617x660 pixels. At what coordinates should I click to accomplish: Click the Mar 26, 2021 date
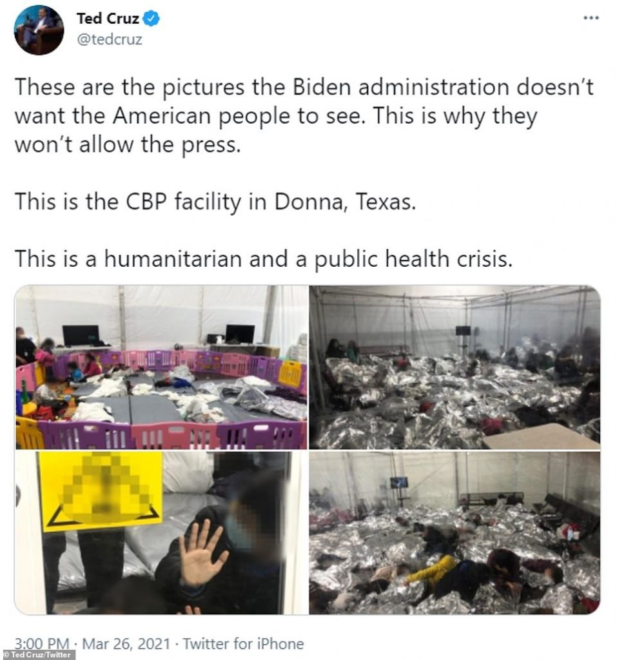(126, 644)
